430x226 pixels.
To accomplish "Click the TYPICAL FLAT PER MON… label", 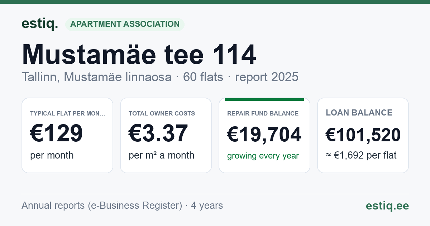I will [x=68, y=113].
